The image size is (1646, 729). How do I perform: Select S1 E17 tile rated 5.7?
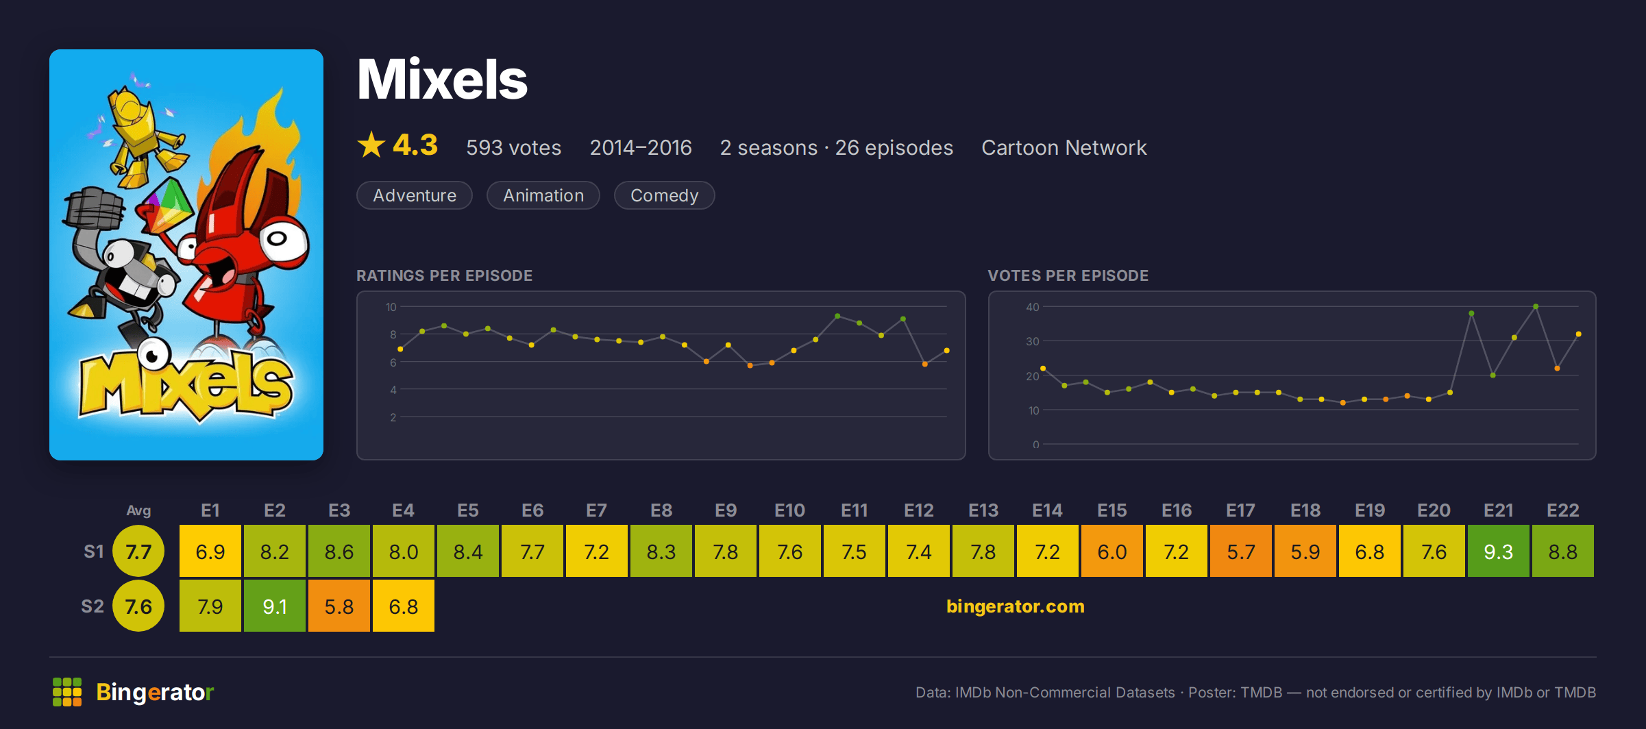coord(1241,552)
